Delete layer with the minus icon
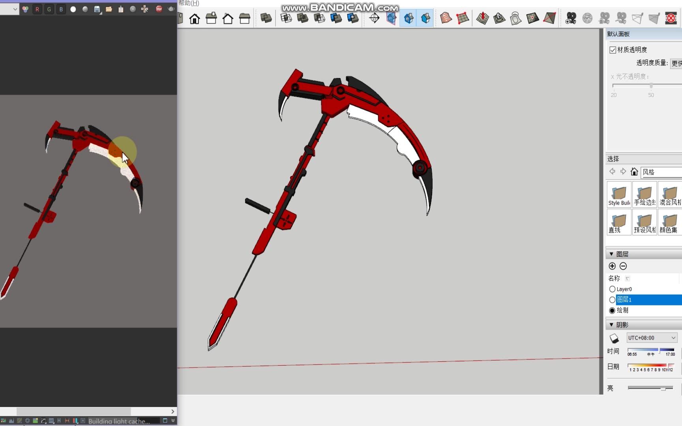 [623, 266]
